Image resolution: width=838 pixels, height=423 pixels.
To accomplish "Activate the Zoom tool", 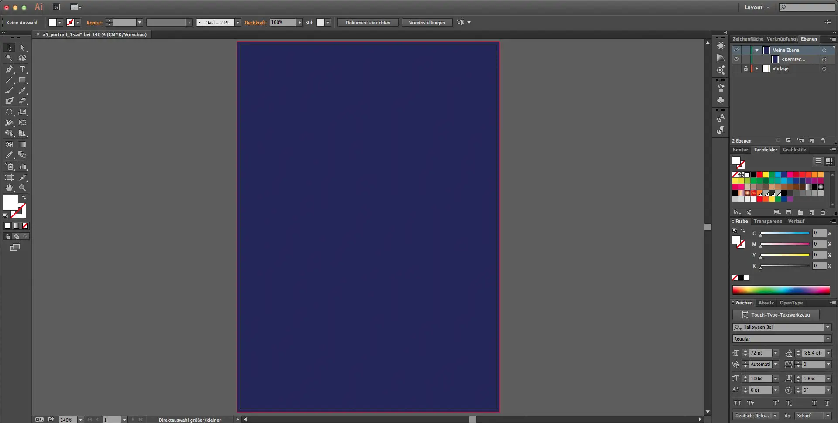I will point(22,188).
